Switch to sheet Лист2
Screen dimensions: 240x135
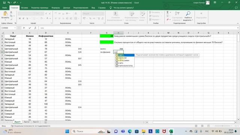coord(27,122)
